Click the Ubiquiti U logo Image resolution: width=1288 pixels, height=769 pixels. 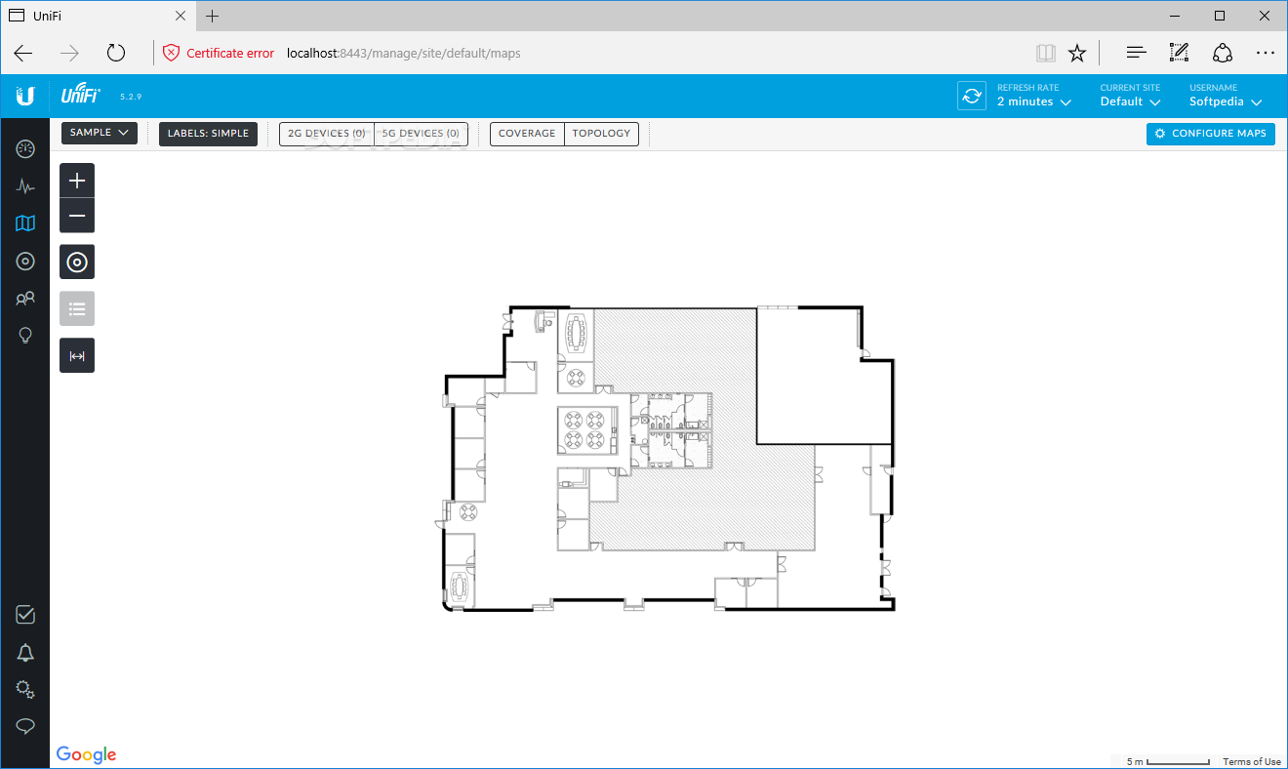(x=25, y=96)
